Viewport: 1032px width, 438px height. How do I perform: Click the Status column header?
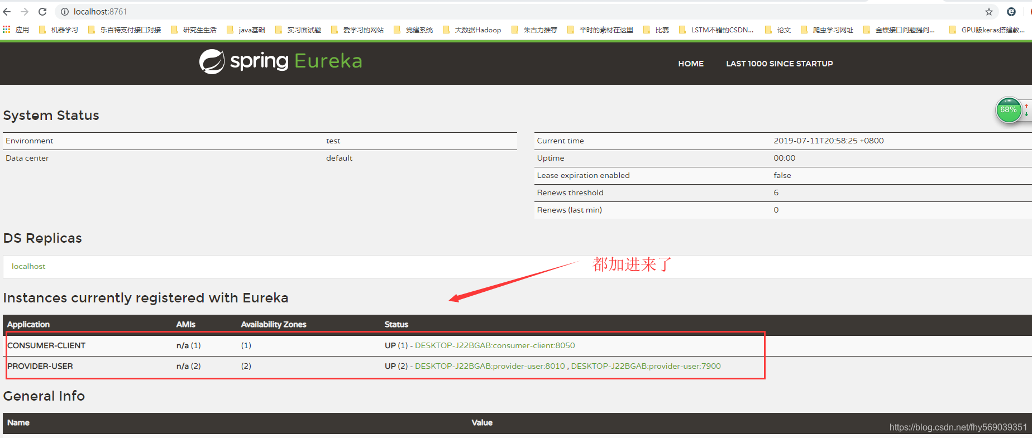[x=396, y=324]
